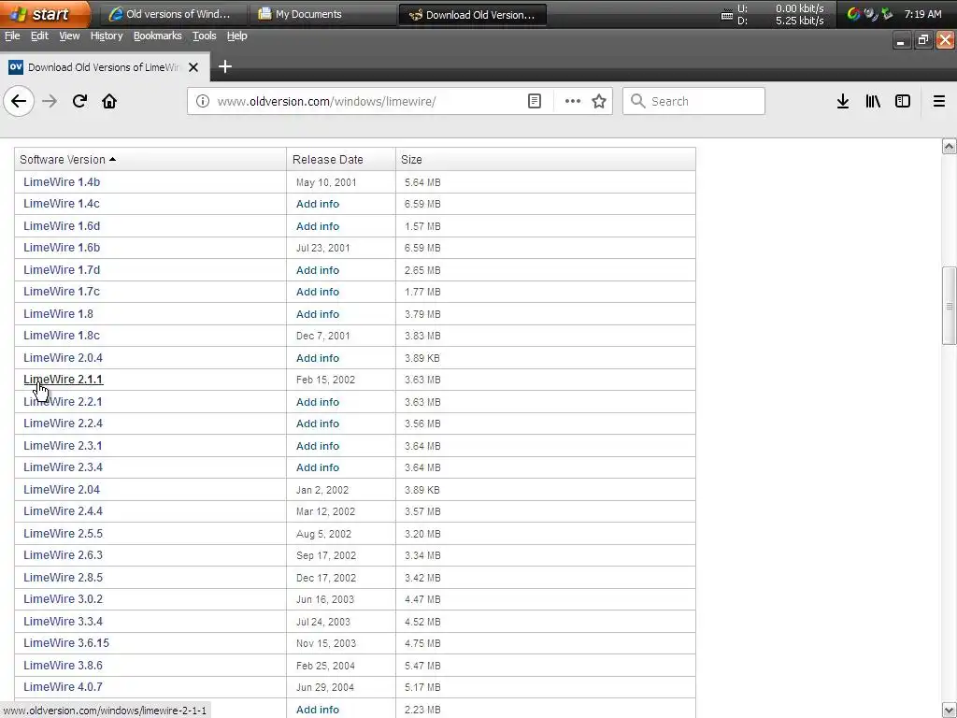
Task: Open the downloads panel
Action: (843, 101)
